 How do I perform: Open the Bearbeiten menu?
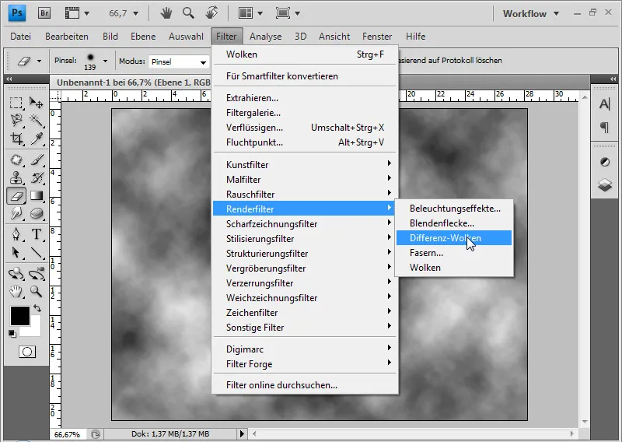pos(67,37)
